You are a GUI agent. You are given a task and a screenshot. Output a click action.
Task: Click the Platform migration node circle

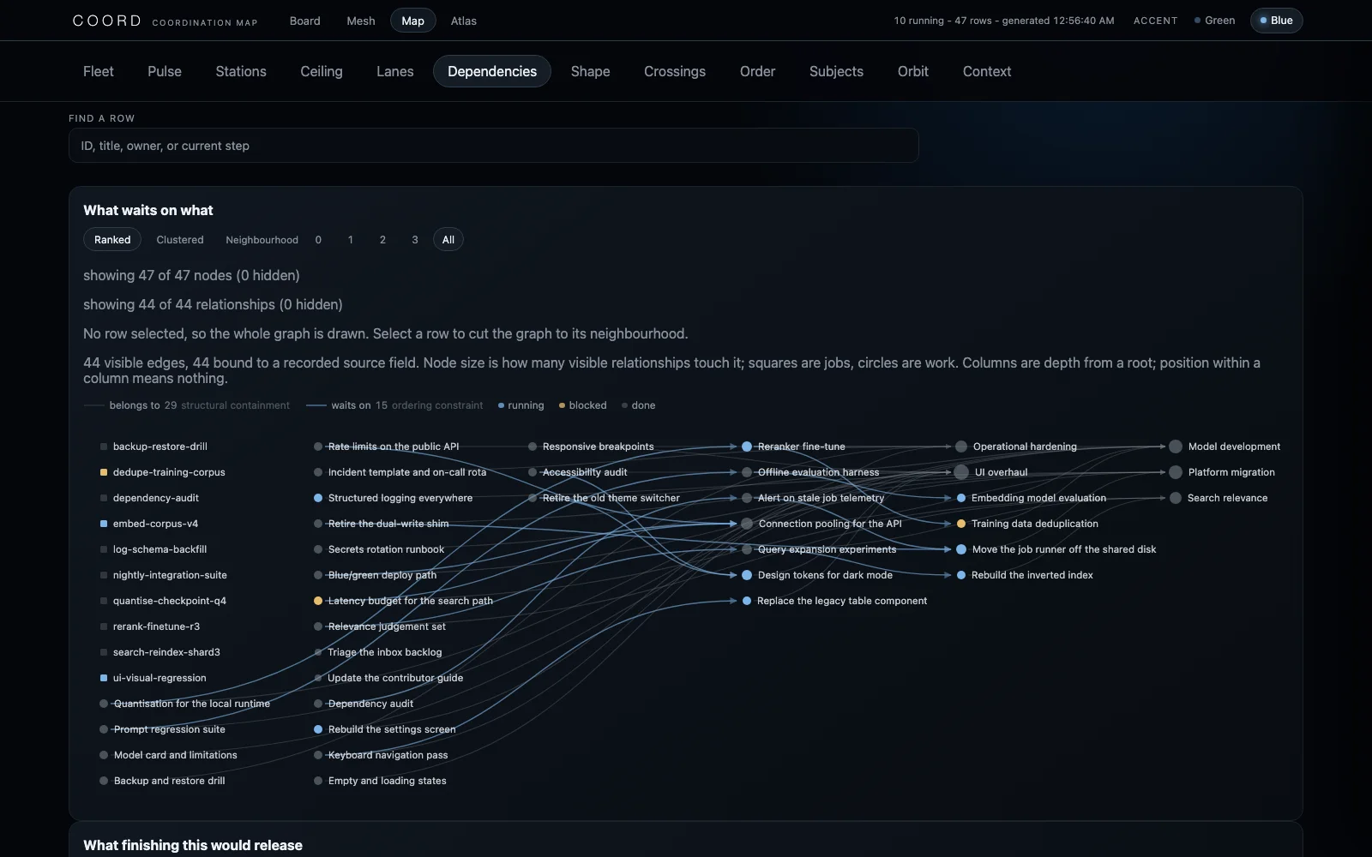pyautogui.click(x=1176, y=472)
